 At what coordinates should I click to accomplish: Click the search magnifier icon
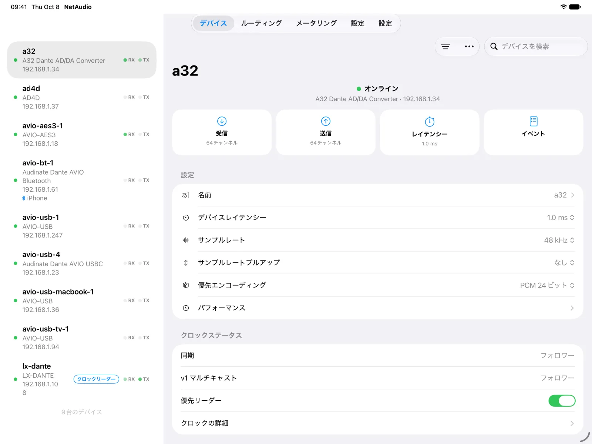coord(494,47)
